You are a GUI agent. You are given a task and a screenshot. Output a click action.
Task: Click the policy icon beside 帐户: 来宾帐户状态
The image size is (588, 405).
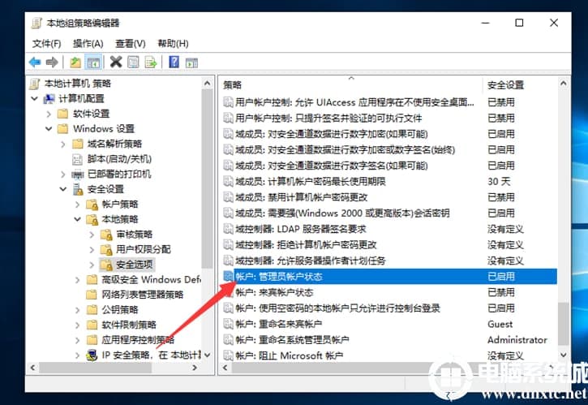(x=228, y=292)
